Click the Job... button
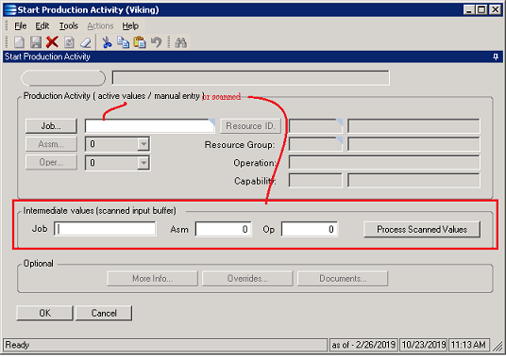 pyautogui.click(x=51, y=126)
